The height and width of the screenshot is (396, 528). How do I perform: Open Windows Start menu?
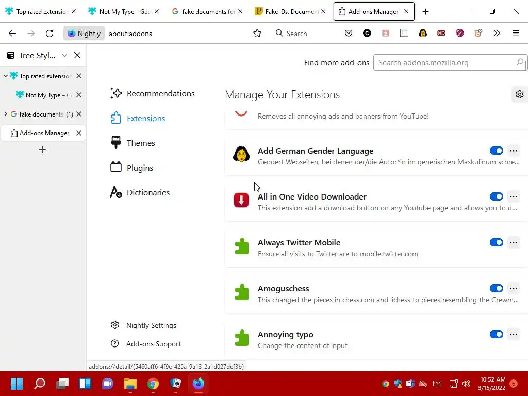[x=16, y=384]
